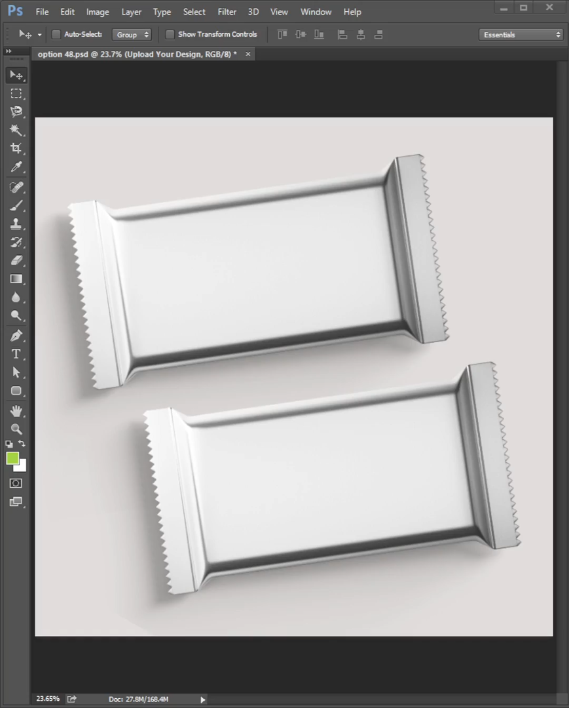The height and width of the screenshot is (708, 569).
Task: Align bottom edges in options bar
Action: pos(320,34)
